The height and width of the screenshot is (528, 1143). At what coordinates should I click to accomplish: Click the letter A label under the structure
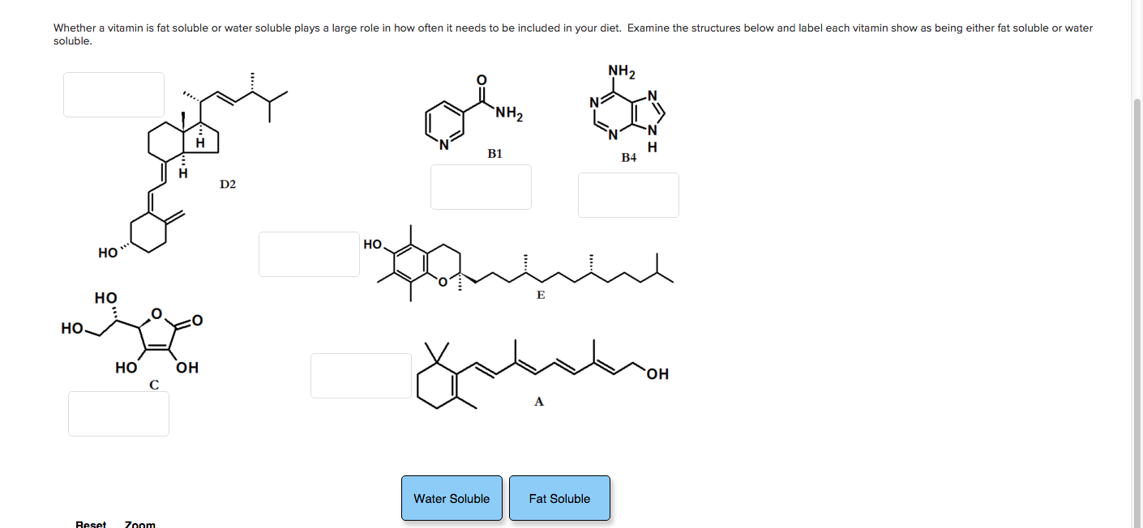coord(539,401)
